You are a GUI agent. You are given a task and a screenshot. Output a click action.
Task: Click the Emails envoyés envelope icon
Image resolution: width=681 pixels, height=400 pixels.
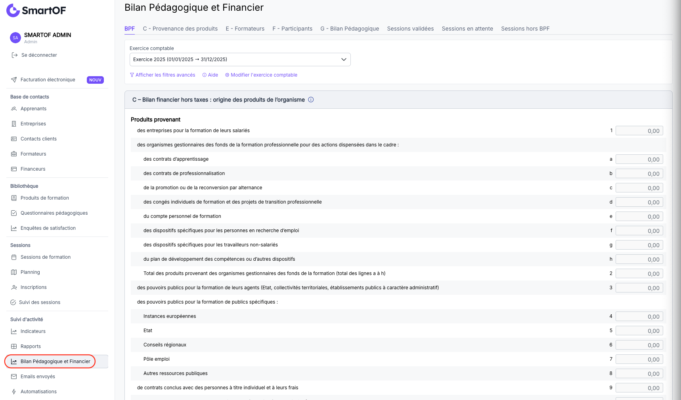14,377
